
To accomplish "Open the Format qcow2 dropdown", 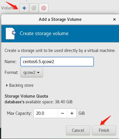I will pyautogui.click(x=32, y=72).
